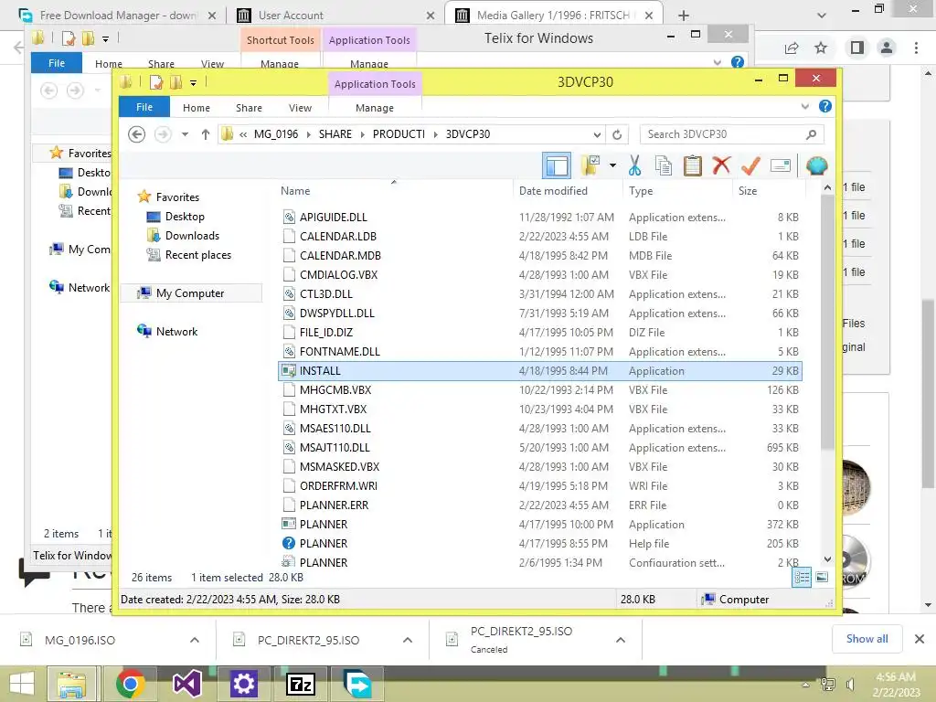
Task: Click PRODUCTI in address breadcrumb
Action: (x=399, y=134)
